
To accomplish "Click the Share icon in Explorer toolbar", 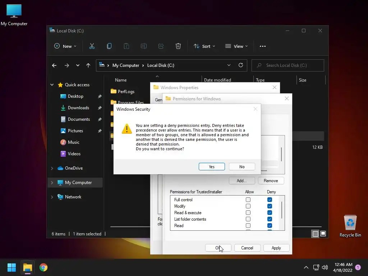I will (161, 46).
